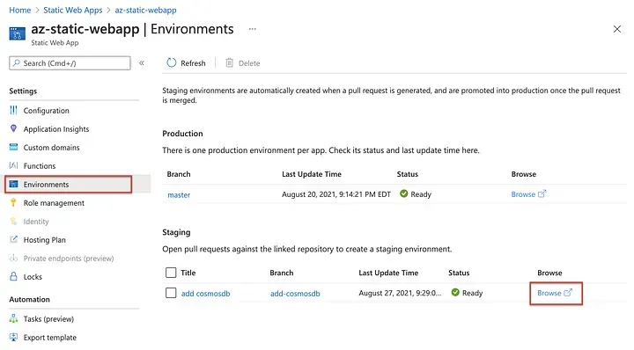The height and width of the screenshot is (350, 634).
Task: Click the Delete button label
Action: pyautogui.click(x=249, y=63)
